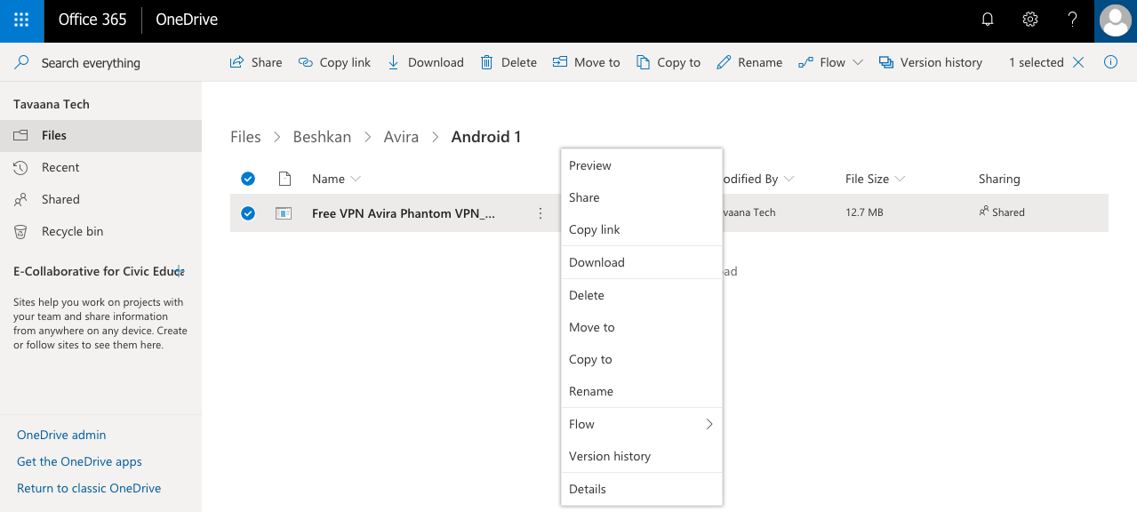Click the Search everything field
1137x512 pixels.
pyautogui.click(x=91, y=63)
